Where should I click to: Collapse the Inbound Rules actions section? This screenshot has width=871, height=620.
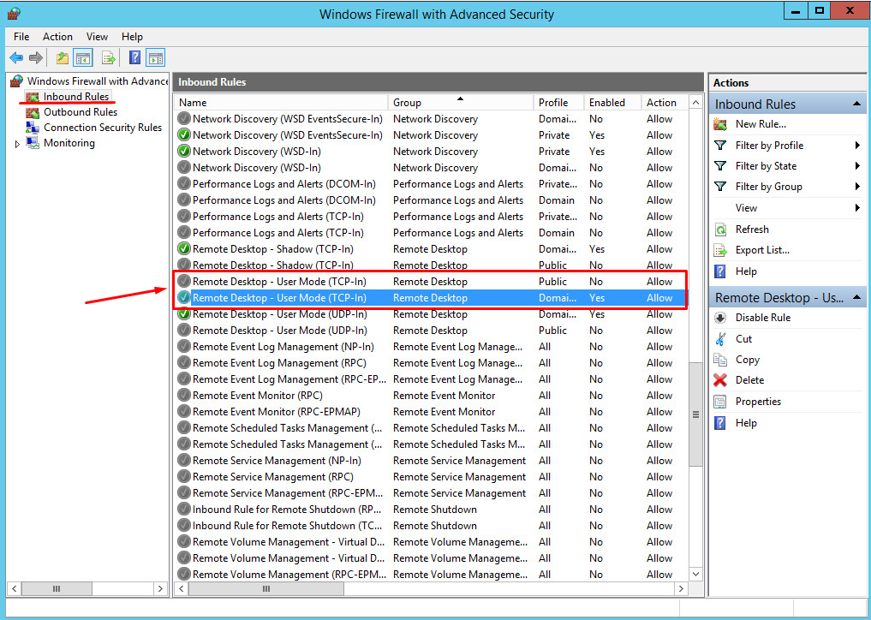point(856,104)
